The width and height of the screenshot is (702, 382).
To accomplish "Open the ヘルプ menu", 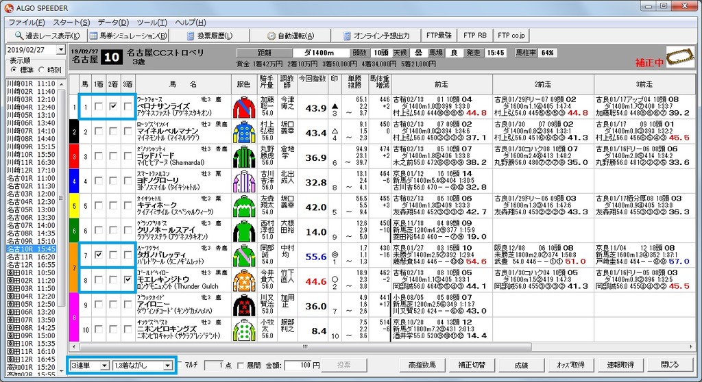I will pos(191,23).
